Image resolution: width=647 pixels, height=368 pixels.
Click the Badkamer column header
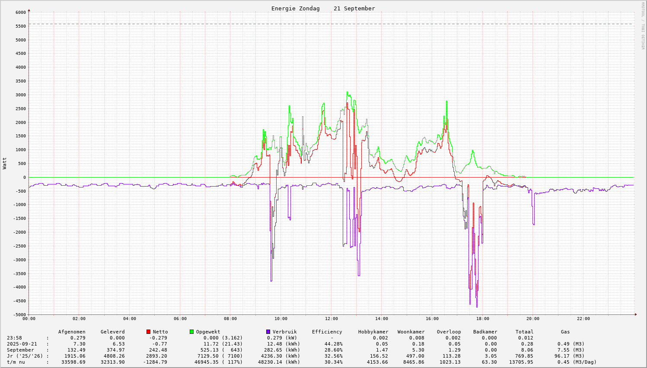(x=485, y=332)
